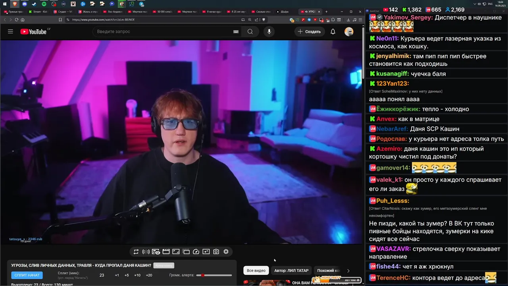The image size is (508, 286).
Task: Click the СПЛИТ НАЧАТ button
Action: pyautogui.click(x=27, y=275)
